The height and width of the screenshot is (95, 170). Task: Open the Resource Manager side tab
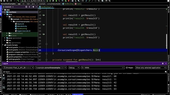pyautogui.click(x=1, y=25)
